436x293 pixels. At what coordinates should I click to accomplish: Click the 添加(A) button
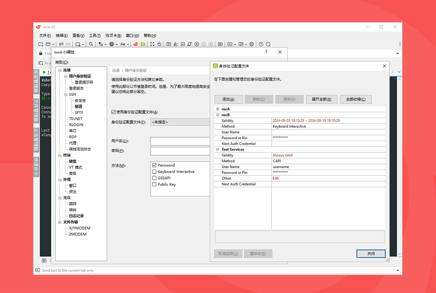[228, 100]
